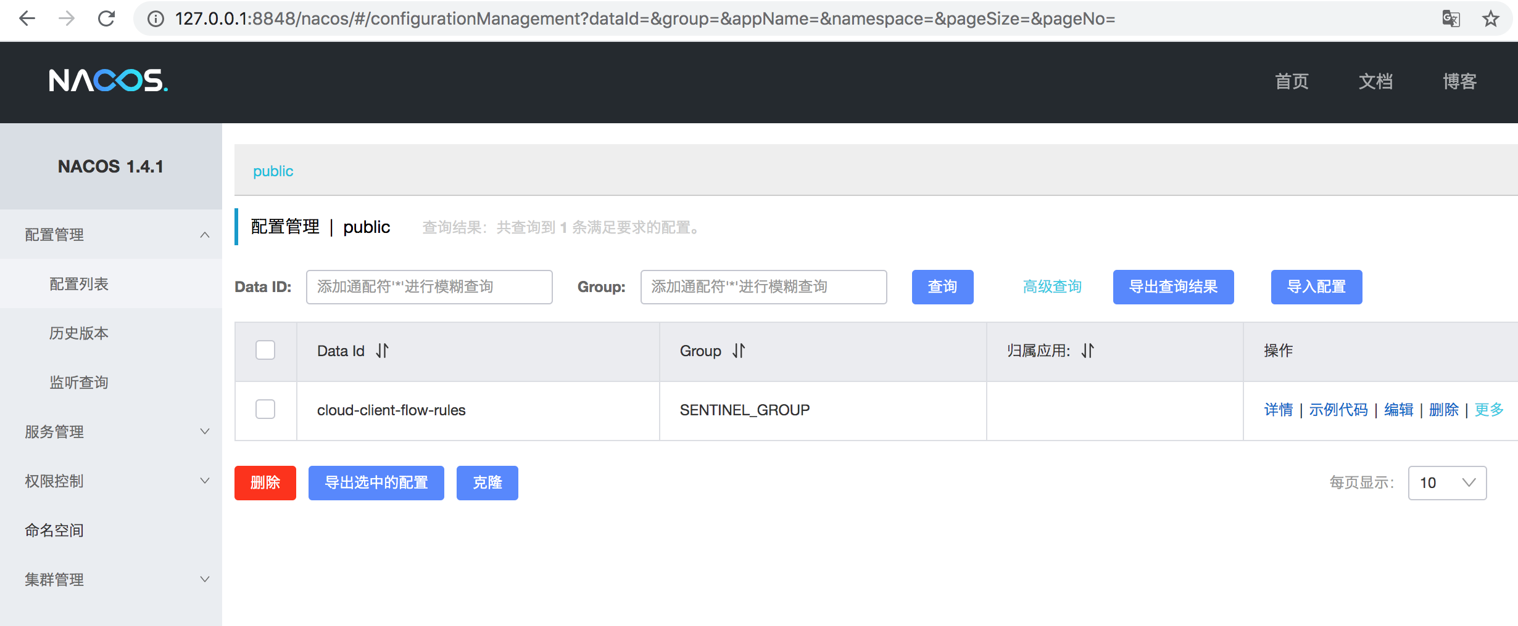Click the 导出选中的配置 button
Image resolution: width=1518 pixels, height=626 pixels.
(x=376, y=482)
